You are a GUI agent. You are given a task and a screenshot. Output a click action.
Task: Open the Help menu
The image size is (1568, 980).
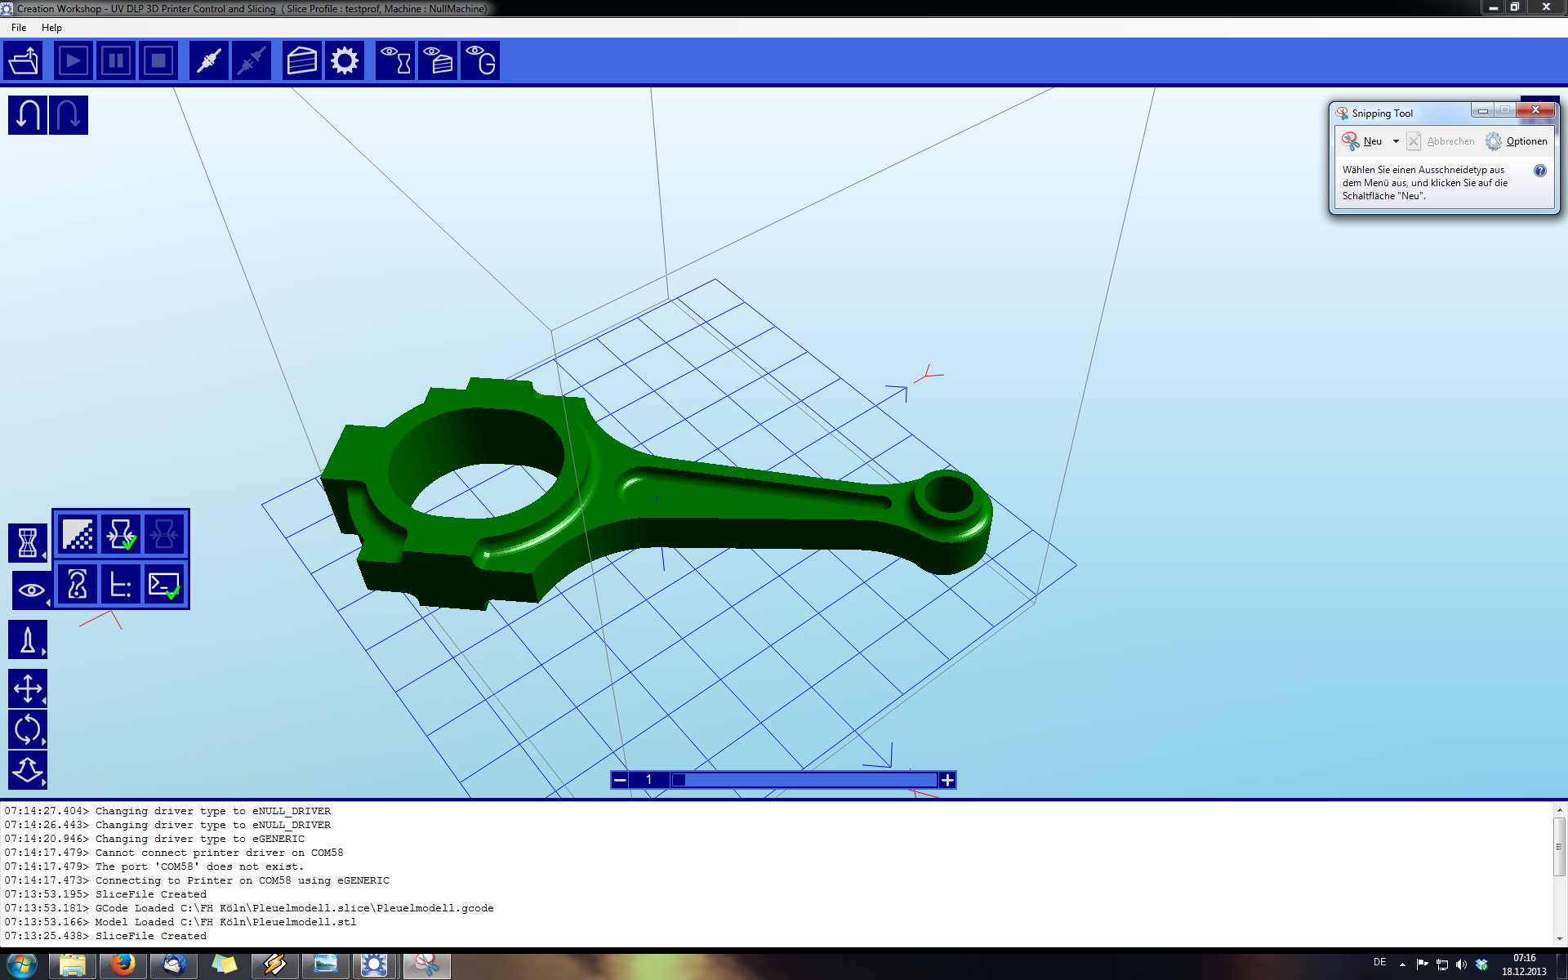click(51, 27)
